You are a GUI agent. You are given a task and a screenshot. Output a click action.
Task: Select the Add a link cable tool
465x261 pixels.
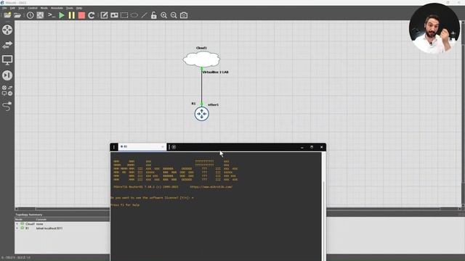[7, 106]
